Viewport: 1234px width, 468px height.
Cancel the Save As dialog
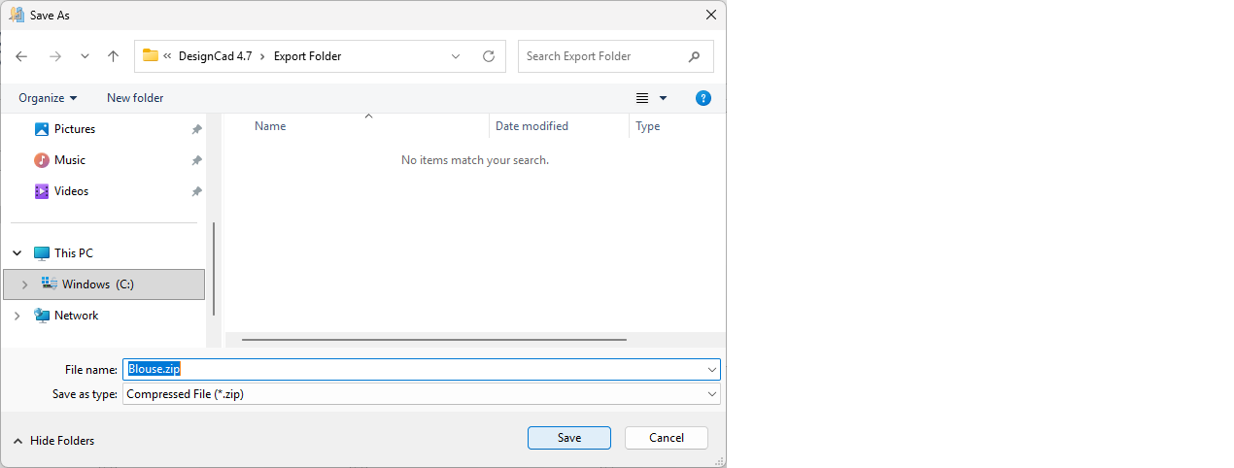[x=666, y=438]
